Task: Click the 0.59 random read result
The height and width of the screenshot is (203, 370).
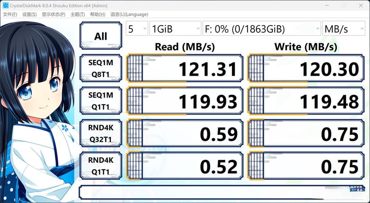Action: 185,133
